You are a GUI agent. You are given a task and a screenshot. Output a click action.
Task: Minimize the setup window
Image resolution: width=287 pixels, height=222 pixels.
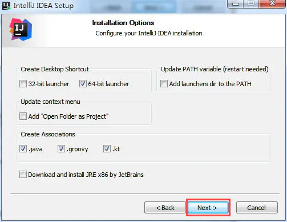[x=236, y=4]
